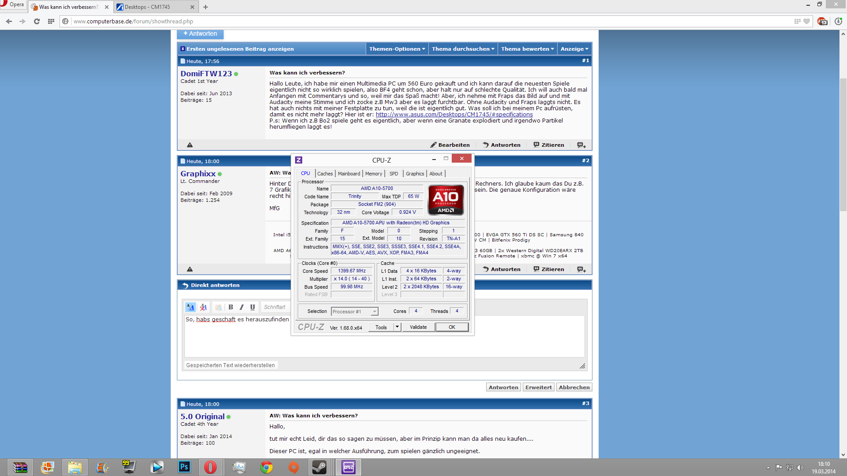
Task: Submit reply with the bottom Antworten button
Action: coord(503,387)
